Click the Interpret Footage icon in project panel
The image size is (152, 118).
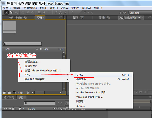(x=5, y=93)
